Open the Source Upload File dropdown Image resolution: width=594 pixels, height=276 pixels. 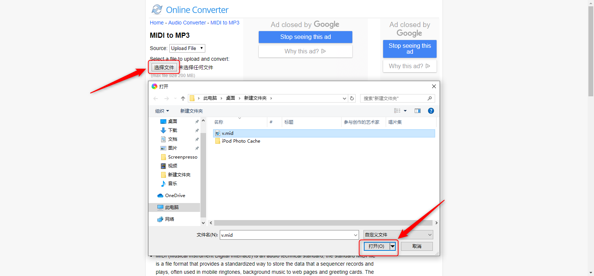(x=187, y=48)
